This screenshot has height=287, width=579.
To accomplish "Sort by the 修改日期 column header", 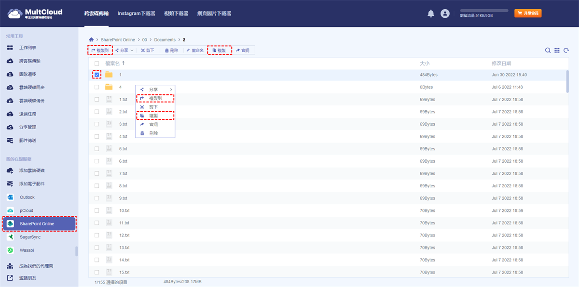I will tap(501, 63).
